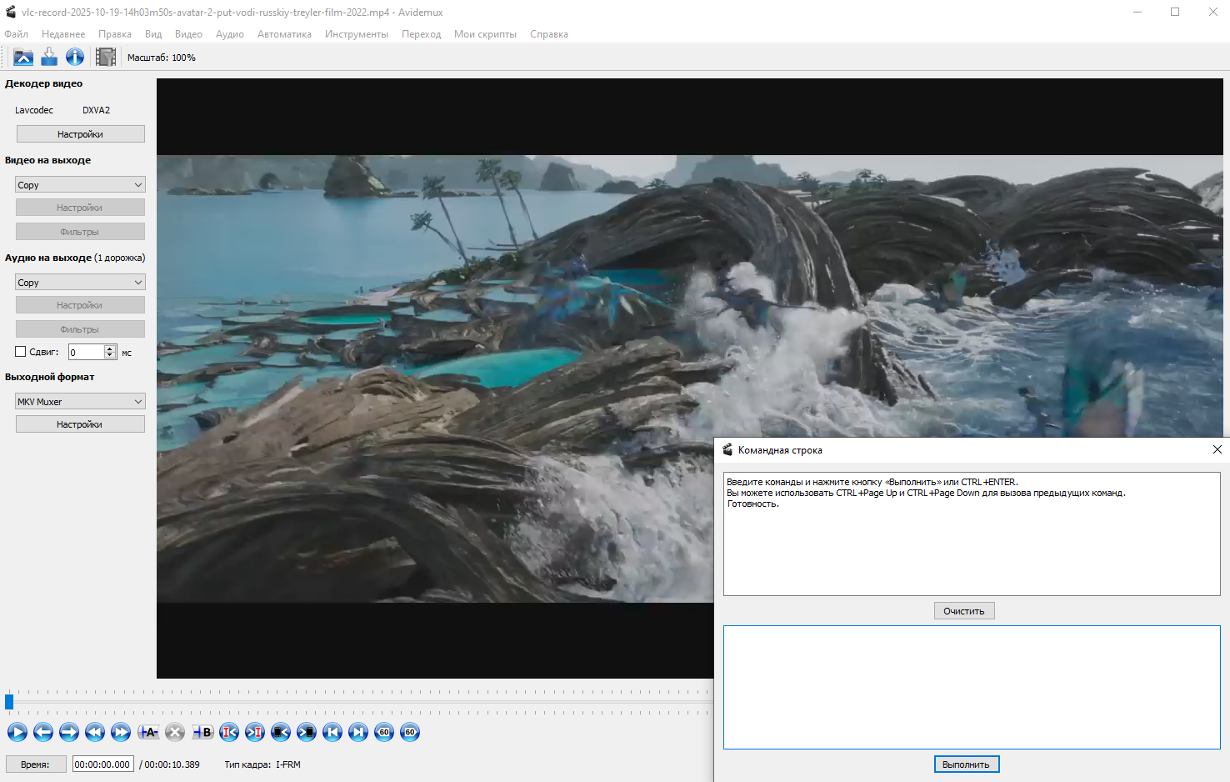The height and width of the screenshot is (782, 1230).
Task: Open the Мои скрипты menu
Action: pos(485,34)
